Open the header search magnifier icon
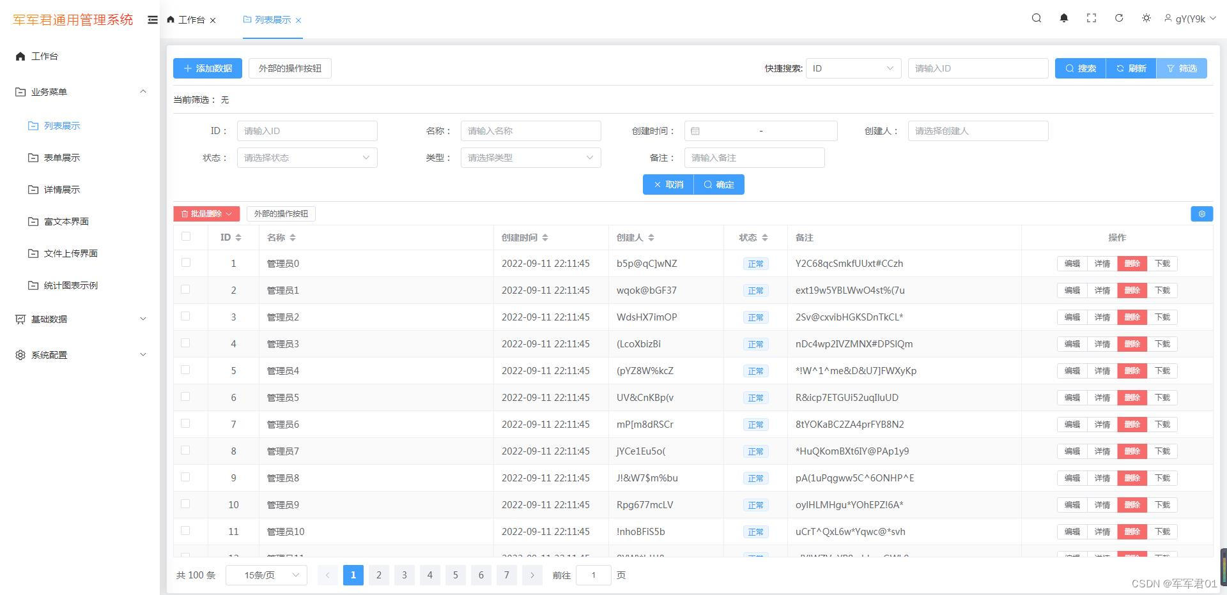The image size is (1227, 595). coord(1037,19)
